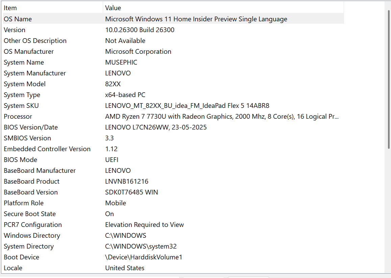Click the C:\WINDOWS value
The width and height of the screenshot is (391, 278).
(x=126, y=236)
